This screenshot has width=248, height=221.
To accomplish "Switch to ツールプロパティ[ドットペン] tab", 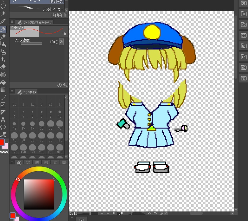I will click(34, 22).
